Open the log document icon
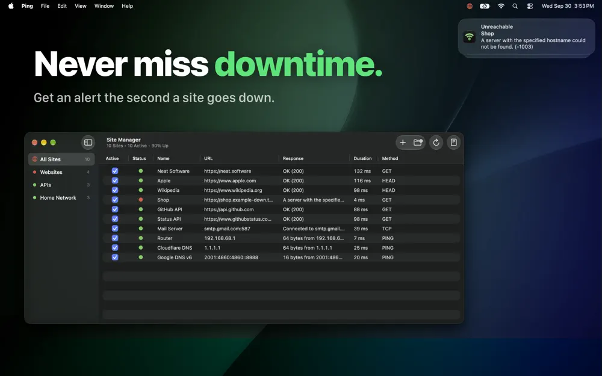The width and height of the screenshot is (602, 376). [453, 143]
